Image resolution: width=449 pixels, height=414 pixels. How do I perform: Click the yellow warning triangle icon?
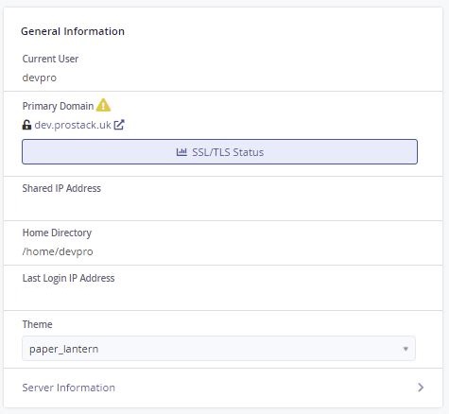[x=103, y=105]
